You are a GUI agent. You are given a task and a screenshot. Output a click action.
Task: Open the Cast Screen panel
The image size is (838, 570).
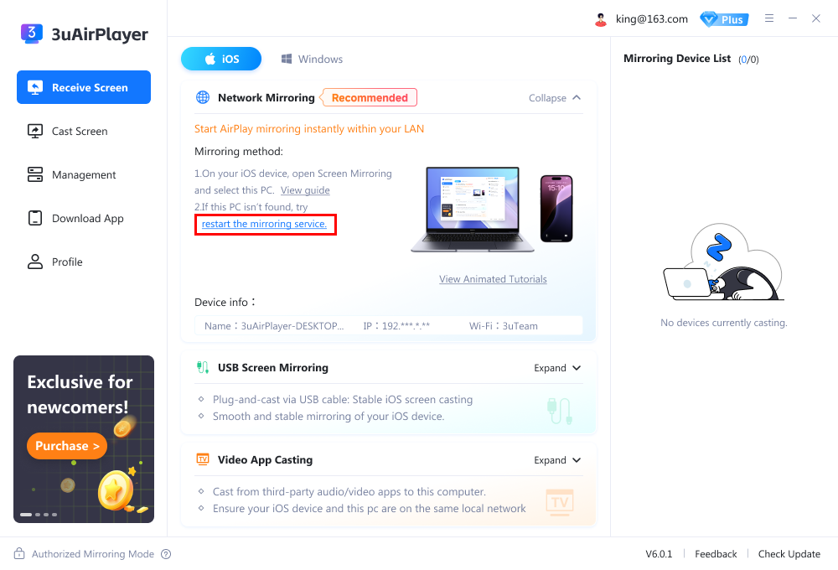pos(34,131)
